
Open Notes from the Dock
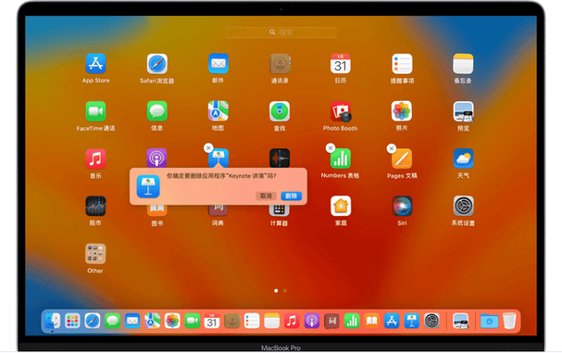coord(272,321)
